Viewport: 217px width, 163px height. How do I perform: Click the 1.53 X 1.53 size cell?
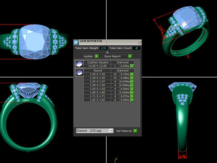click(x=97, y=89)
